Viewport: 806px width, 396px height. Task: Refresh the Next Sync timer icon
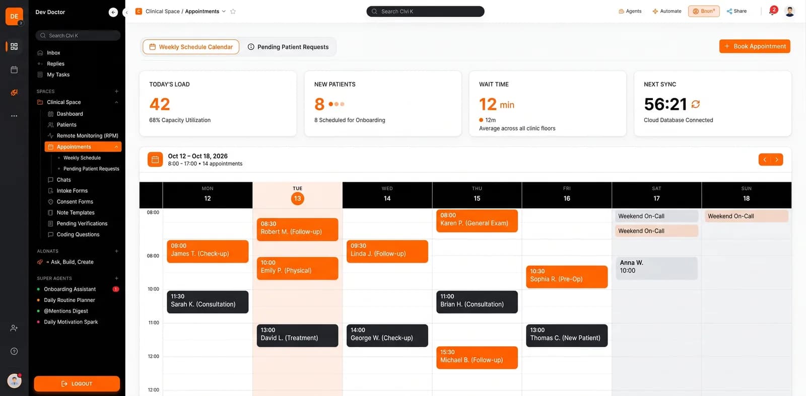[x=696, y=104]
